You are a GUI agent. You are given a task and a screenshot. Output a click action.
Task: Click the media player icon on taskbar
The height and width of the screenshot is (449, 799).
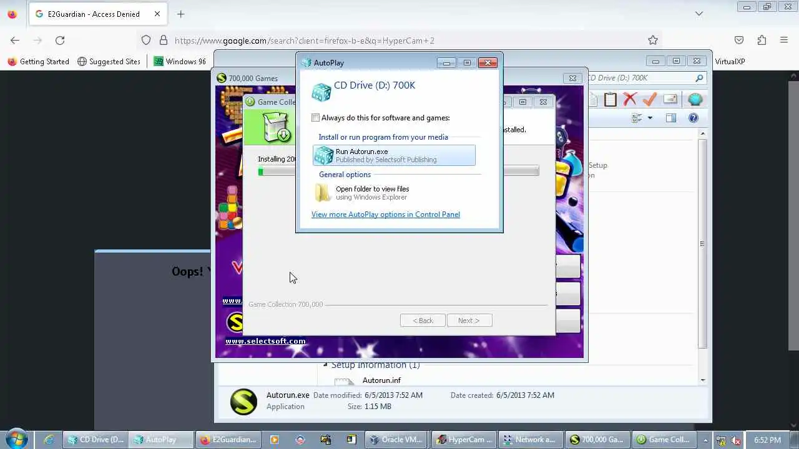tap(275, 440)
